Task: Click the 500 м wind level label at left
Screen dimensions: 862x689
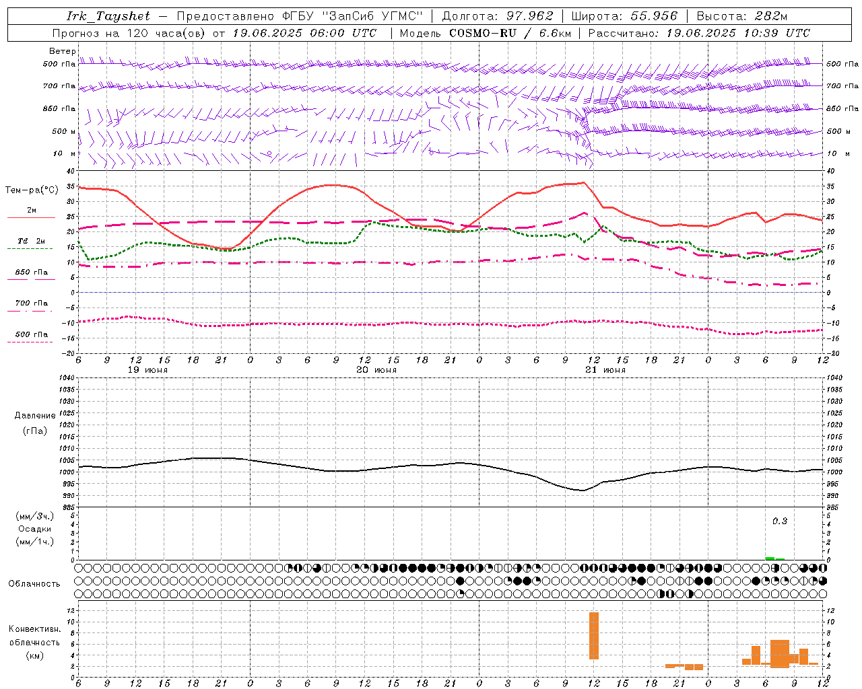Action: pos(64,131)
